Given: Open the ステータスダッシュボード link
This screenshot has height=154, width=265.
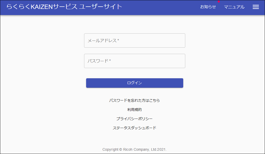Looking at the screenshot, I should pyautogui.click(x=135, y=127).
